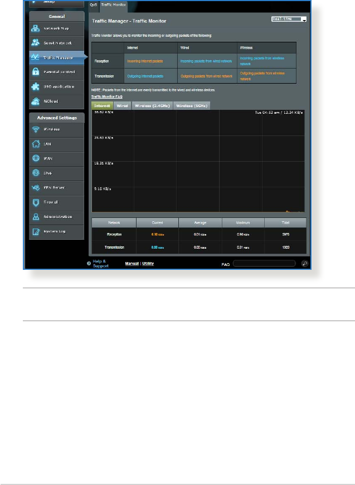
Task: Click Transmission total value 1920
Action: [286, 248]
